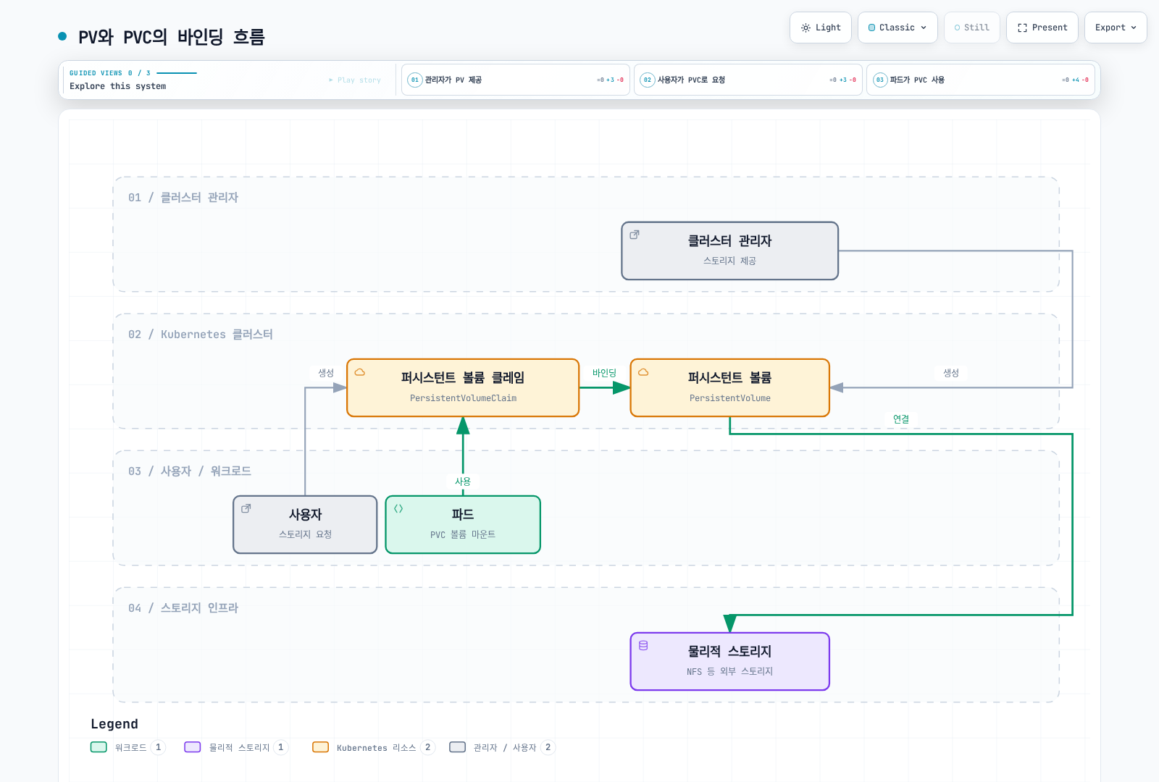Screen dimensions: 1159x782
Task: Open guided step 02 사용자가 PVC로 요청
Action: point(748,80)
